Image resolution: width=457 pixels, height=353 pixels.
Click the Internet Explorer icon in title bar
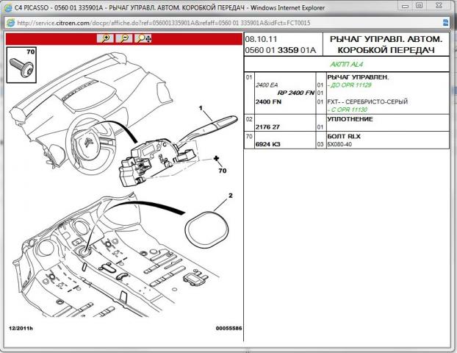click(7, 7)
